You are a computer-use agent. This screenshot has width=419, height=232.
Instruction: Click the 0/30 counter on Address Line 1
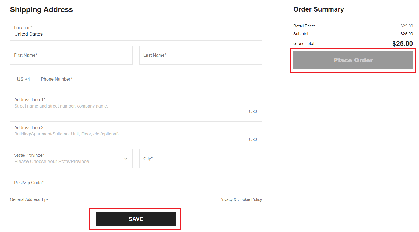[253, 111]
